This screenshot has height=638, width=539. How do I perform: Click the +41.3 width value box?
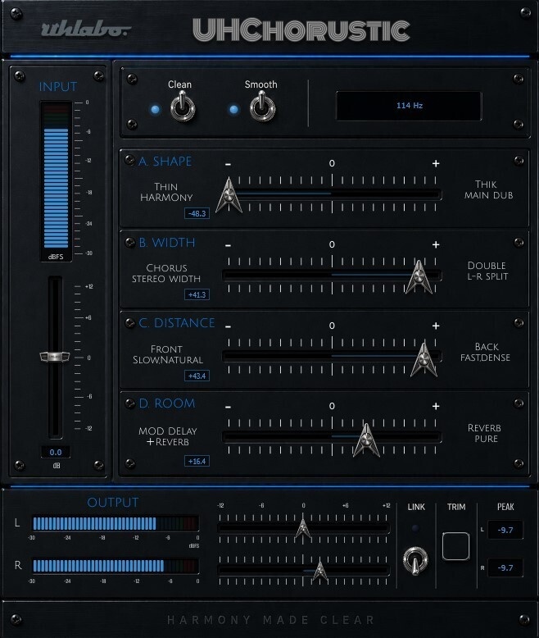tap(197, 294)
